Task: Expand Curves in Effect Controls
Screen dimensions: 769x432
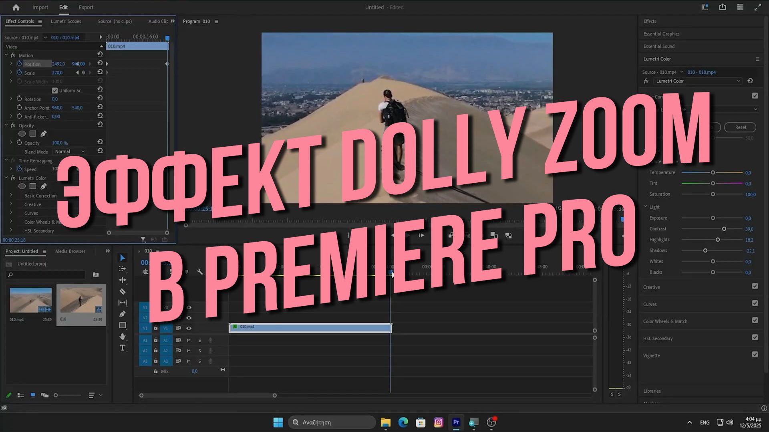Action: click(11, 213)
